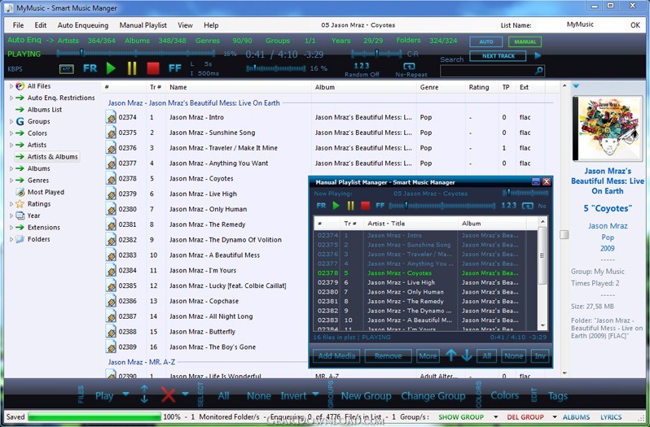The width and height of the screenshot is (650, 427).
Task: Click the volume slider showing 16 %
Action: coord(275,68)
